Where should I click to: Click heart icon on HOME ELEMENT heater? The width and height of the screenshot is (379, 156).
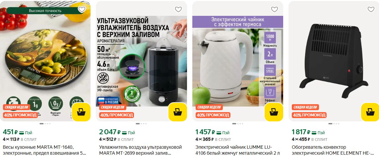pyautogui.click(x=371, y=9)
